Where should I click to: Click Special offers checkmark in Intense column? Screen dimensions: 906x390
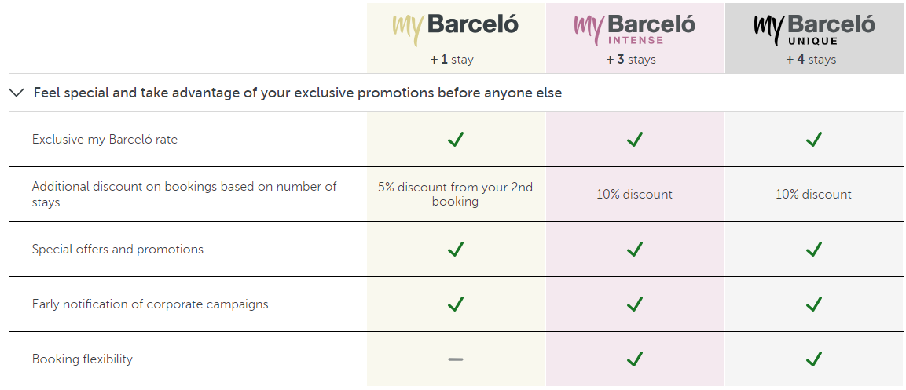point(635,250)
